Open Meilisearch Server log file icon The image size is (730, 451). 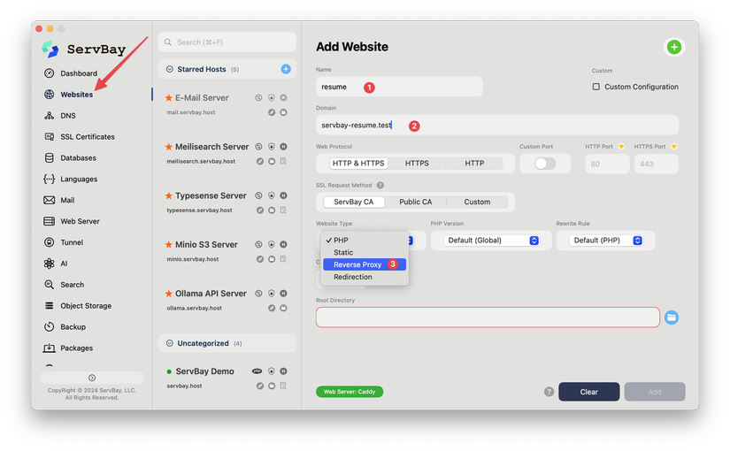pyautogui.click(x=283, y=161)
